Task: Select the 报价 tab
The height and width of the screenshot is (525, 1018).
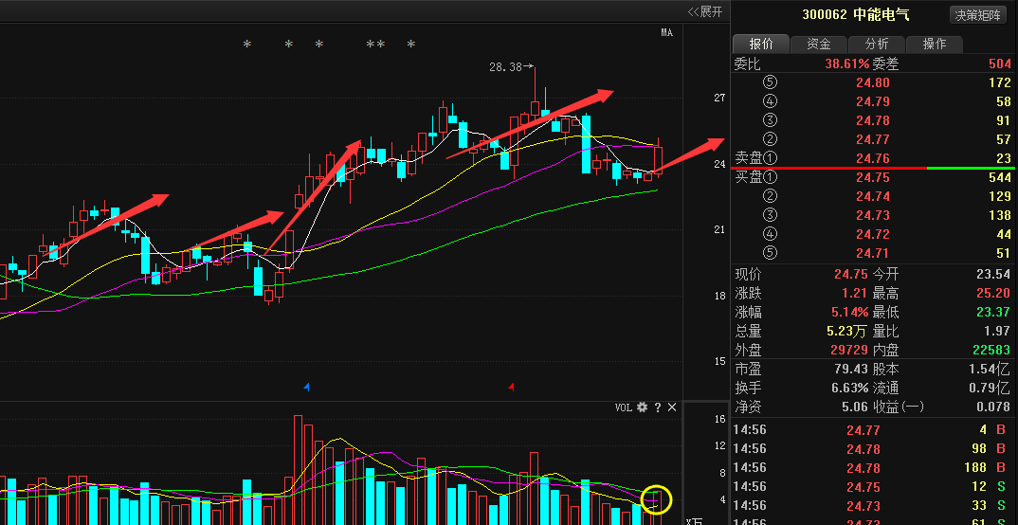Action: point(762,44)
